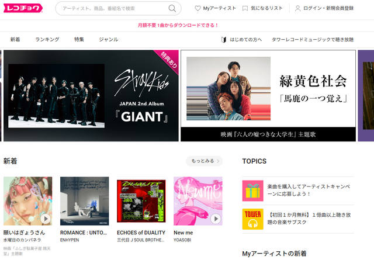374x260 pixels.
Task: Play preview of YOASOBI New me
Action: (215, 219)
